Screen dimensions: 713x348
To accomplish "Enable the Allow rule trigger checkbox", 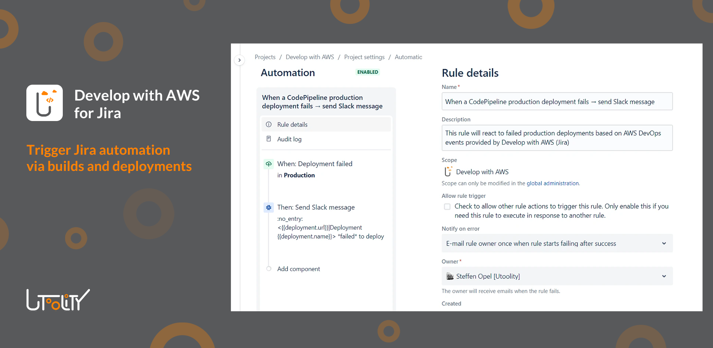I will click(447, 206).
